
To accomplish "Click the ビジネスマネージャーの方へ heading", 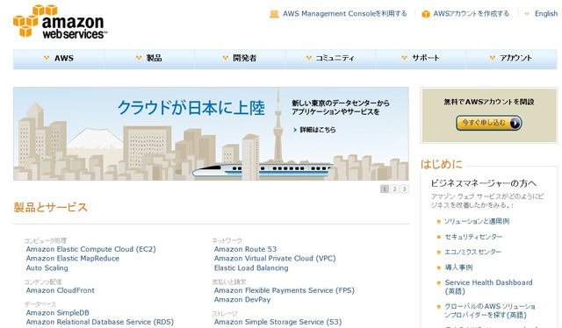I will (x=484, y=183).
